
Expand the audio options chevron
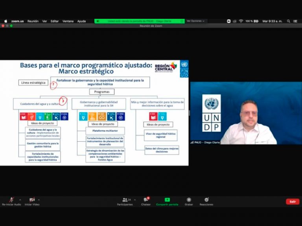coord(20,199)
